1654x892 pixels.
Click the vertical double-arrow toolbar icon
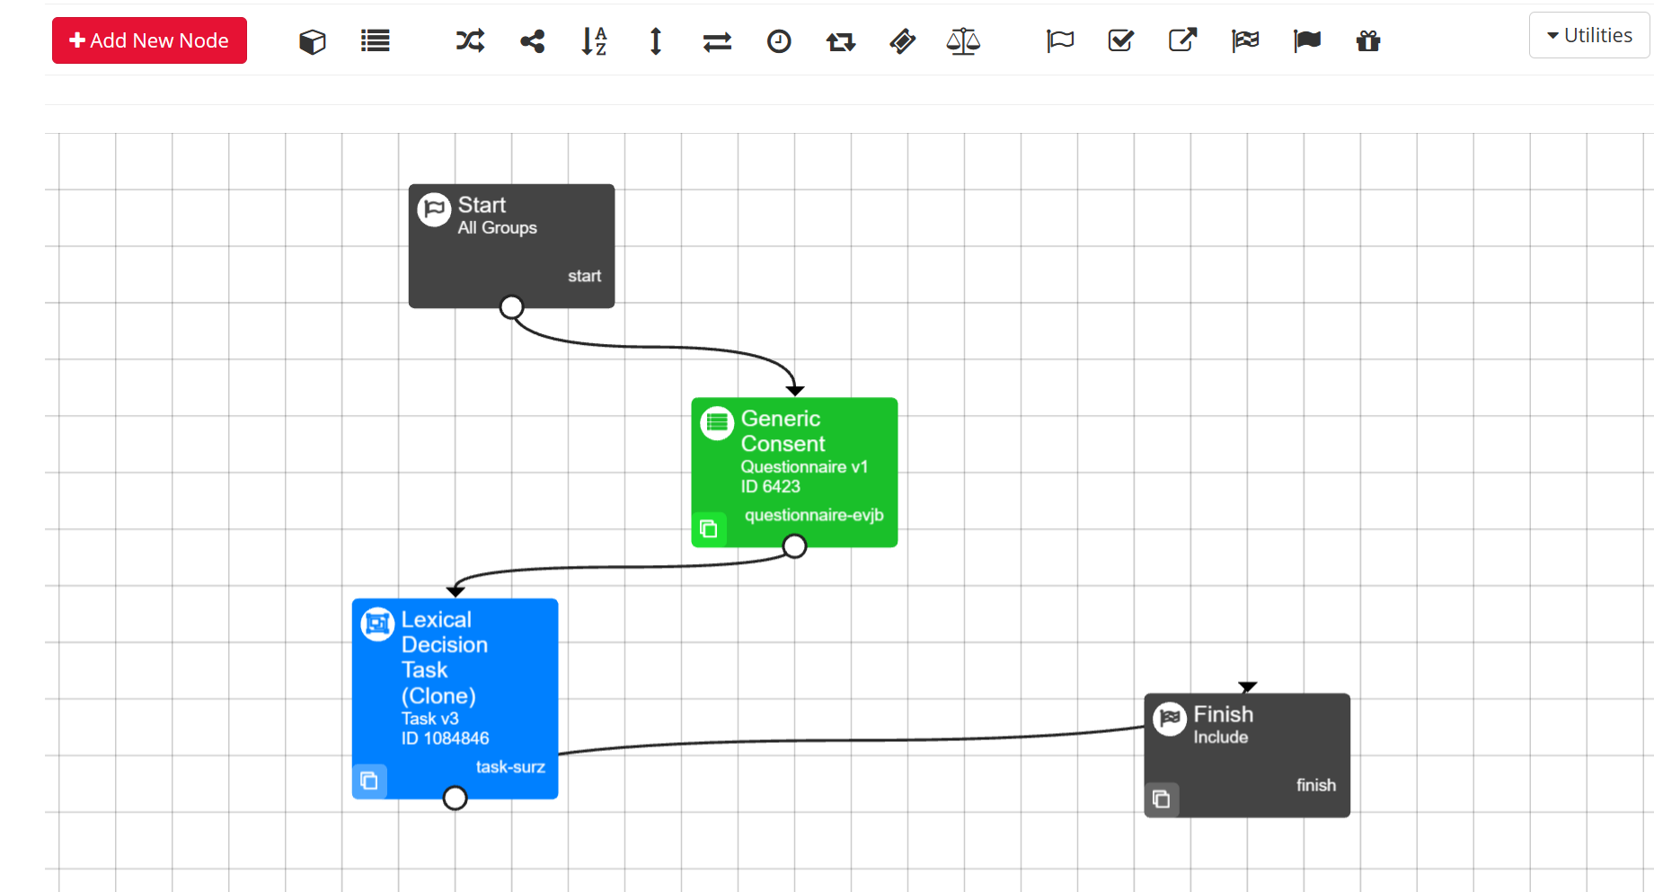[x=656, y=41]
